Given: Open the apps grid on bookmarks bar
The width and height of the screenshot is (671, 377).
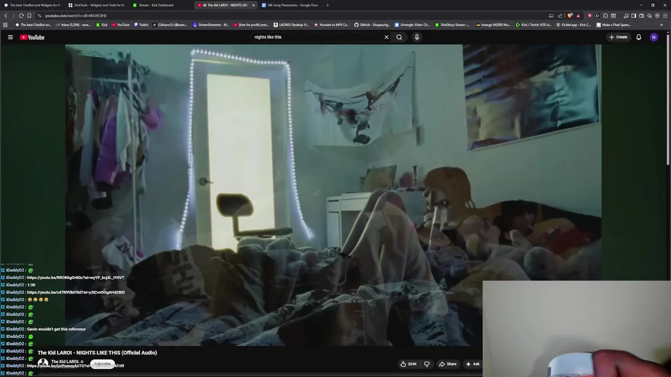Looking at the screenshot, I should pyautogui.click(x=5, y=25).
